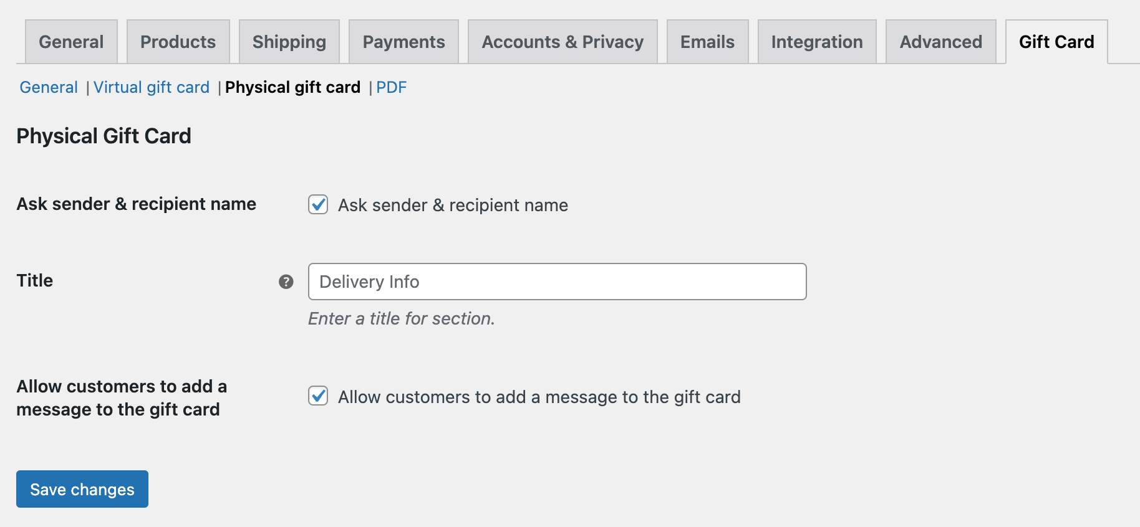Image resolution: width=1140 pixels, height=527 pixels.
Task: Click the Save changes button
Action: click(x=82, y=489)
